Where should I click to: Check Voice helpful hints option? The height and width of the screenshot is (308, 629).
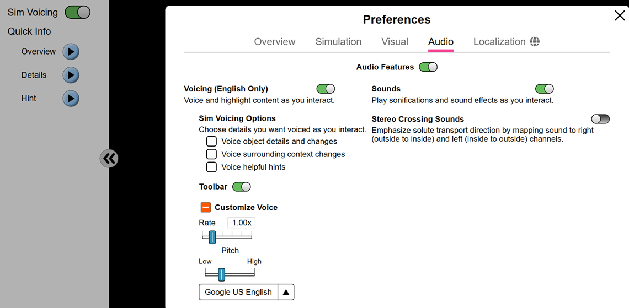pyautogui.click(x=211, y=167)
